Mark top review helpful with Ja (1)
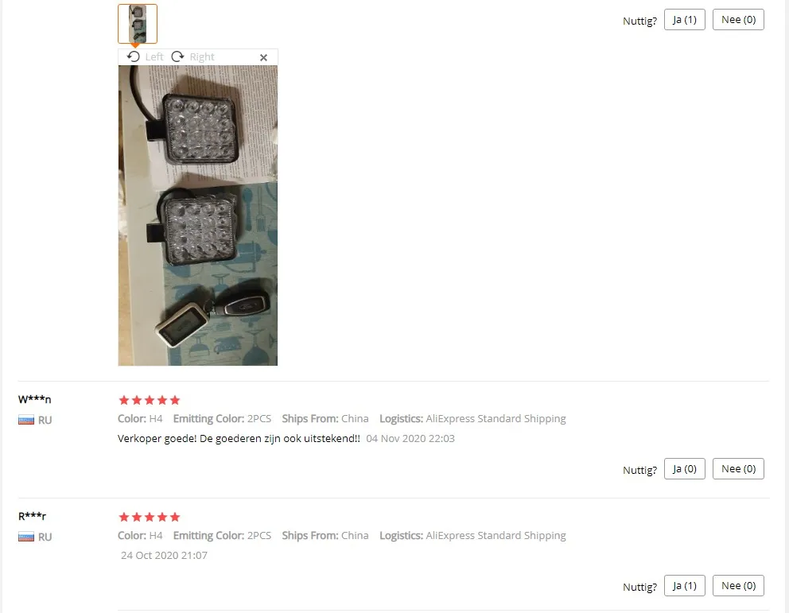 (684, 20)
